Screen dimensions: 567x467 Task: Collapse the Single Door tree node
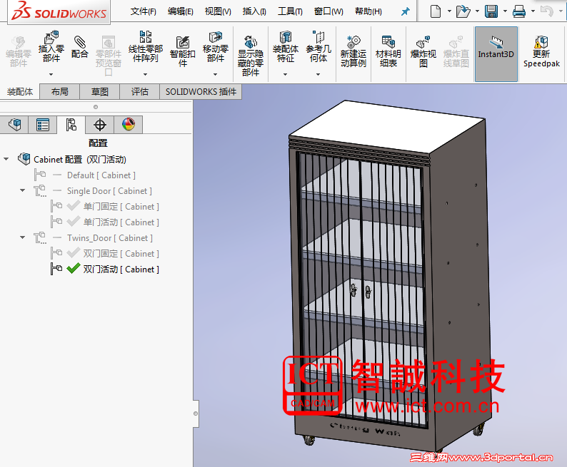(x=22, y=190)
